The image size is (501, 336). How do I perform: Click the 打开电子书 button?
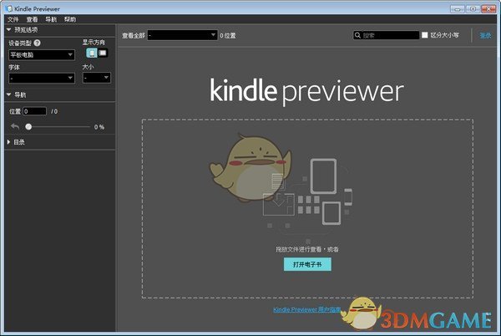click(307, 264)
